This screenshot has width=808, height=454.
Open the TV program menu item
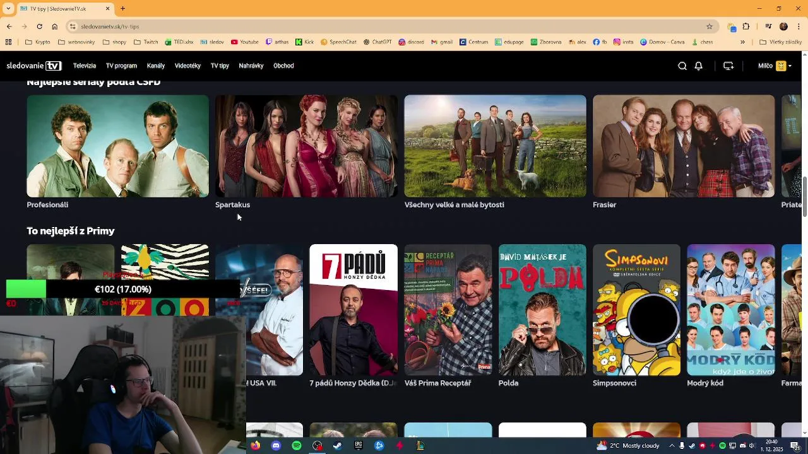[121, 66]
